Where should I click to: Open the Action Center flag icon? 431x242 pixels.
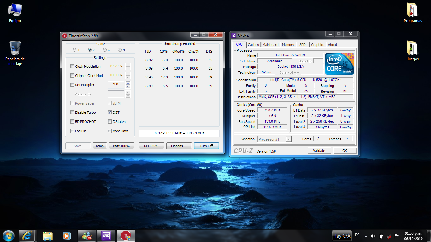point(396,236)
